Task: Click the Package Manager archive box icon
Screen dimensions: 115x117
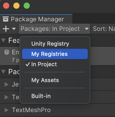Action: [6, 19]
